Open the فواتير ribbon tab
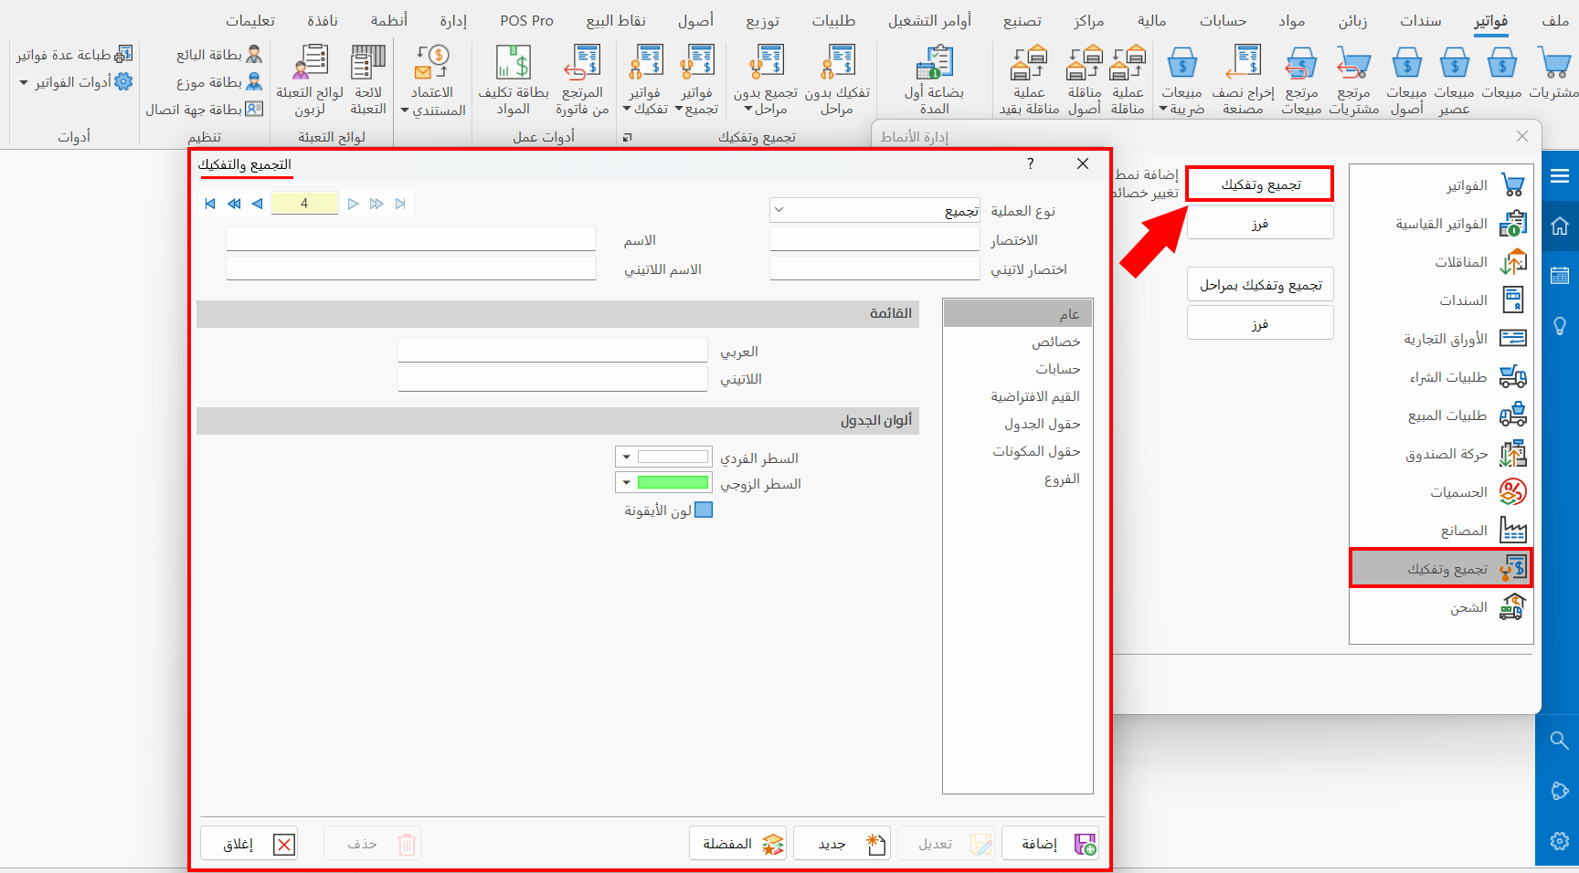This screenshot has height=873, width=1579. click(1490, 20)
